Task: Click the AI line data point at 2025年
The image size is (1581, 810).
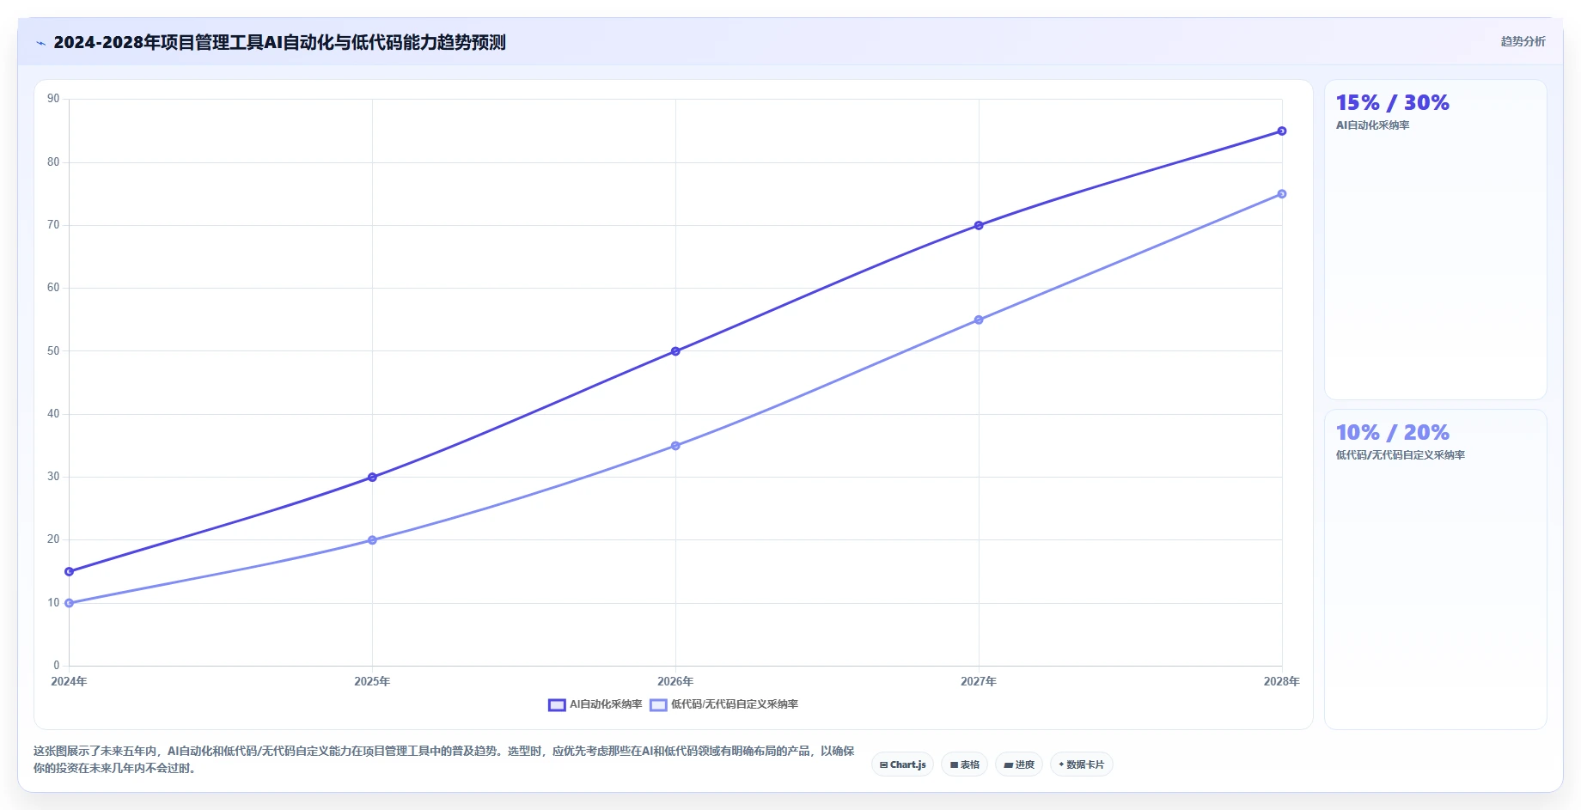Action: (x=372, y=478)
